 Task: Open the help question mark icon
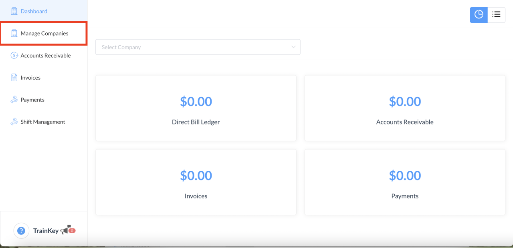pos(21,231)
